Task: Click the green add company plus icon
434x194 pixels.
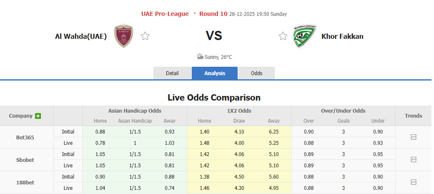Action: point(38,116)
